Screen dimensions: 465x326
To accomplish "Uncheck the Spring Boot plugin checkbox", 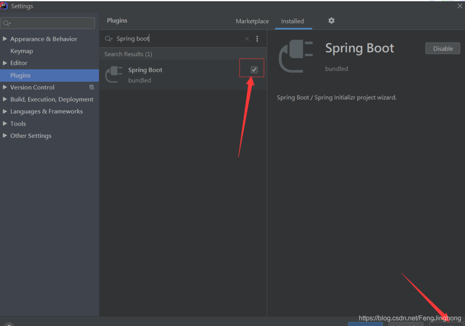I will pos(254,70).
